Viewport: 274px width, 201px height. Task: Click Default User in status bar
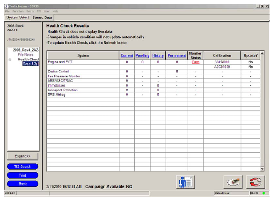coord(222,193)
